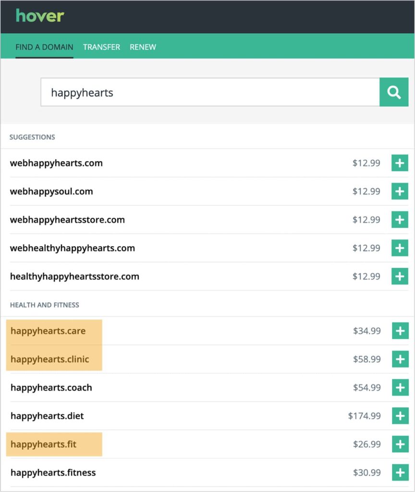Select the webhappyheartsstore.com domain name
This screenshot has height=492, width=415.
pyautogui.click(x=67, y=220)
